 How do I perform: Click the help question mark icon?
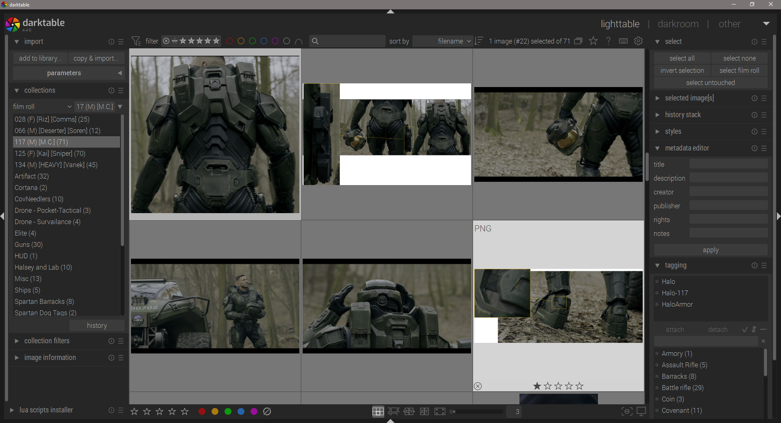[608, 41]
